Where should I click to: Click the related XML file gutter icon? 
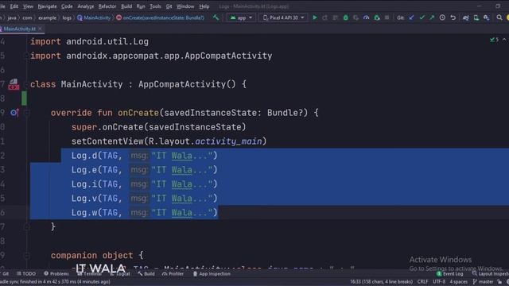click(x=14, y=84)
